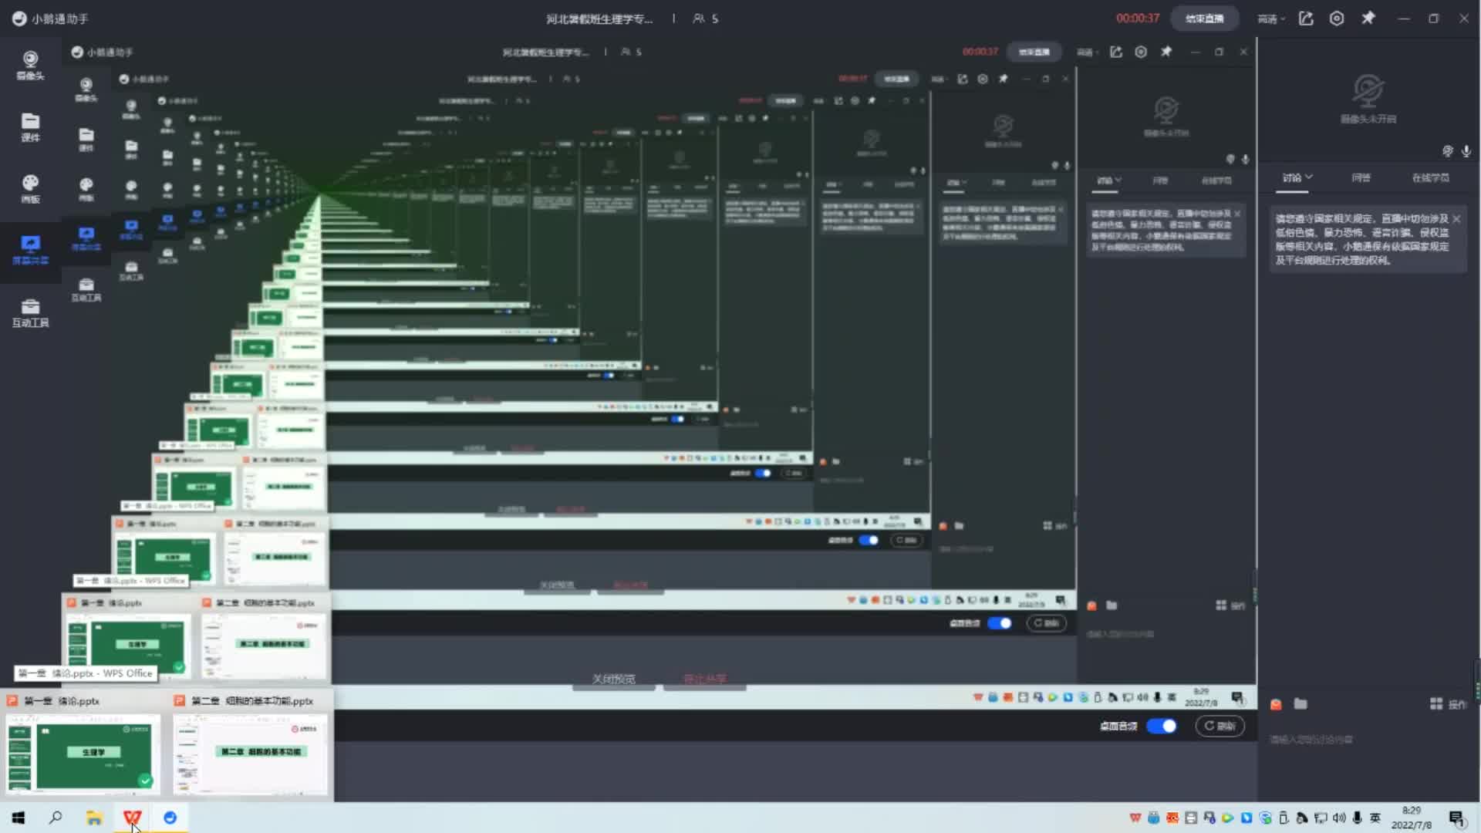This screenshot has width=1481, height=833.
Task: Click the folder icon in chat toolbar
Action: pyautogui.click(x=1301, y=703)
